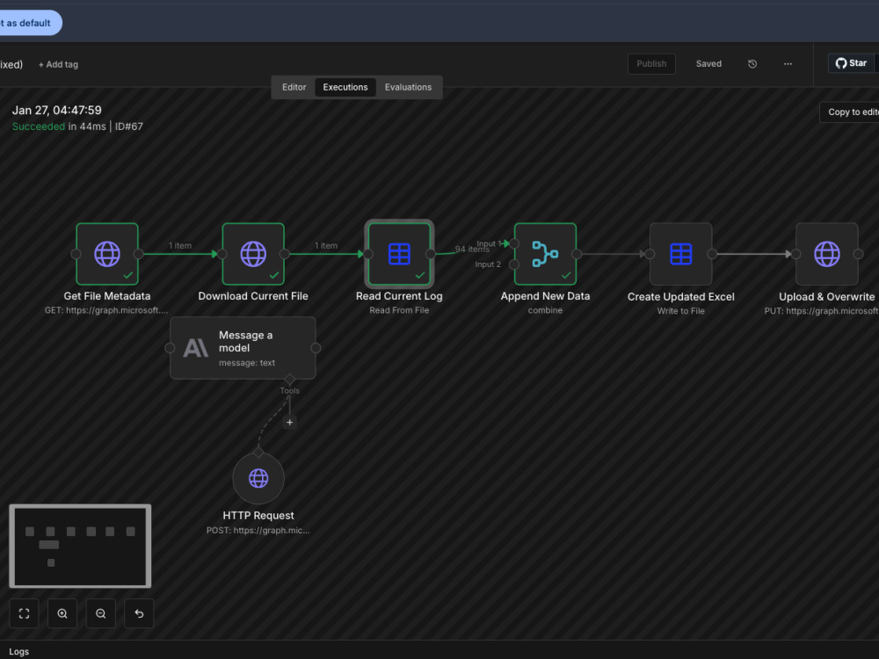Click the output connector of Upload & Overwrite
The height and width of the screenshot is (659, 879).
click(858, 254)
